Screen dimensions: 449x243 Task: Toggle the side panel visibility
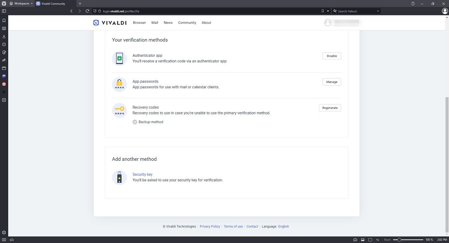(4, 11)
